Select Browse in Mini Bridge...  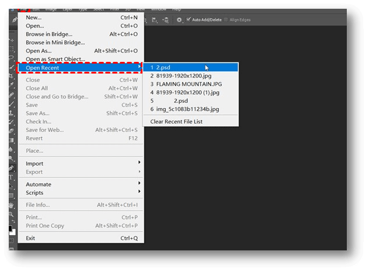(81, 43)
